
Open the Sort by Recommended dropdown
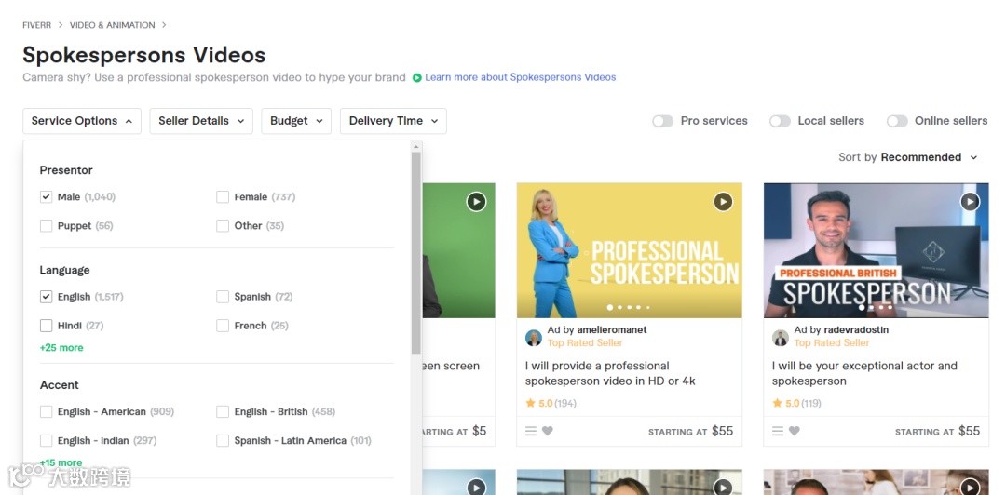(908, 157)
